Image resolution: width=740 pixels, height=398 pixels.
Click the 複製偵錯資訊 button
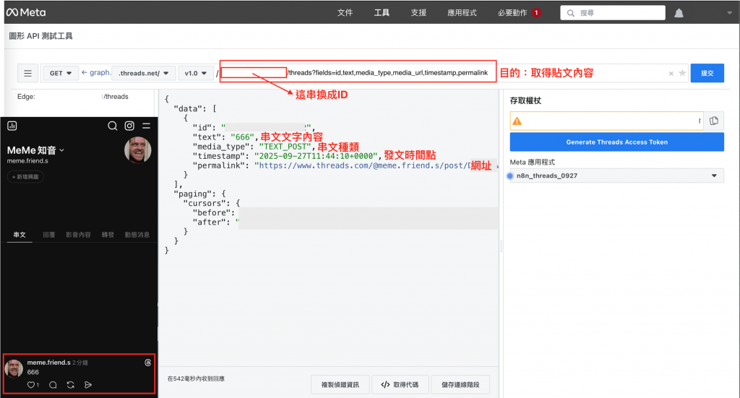340,385
